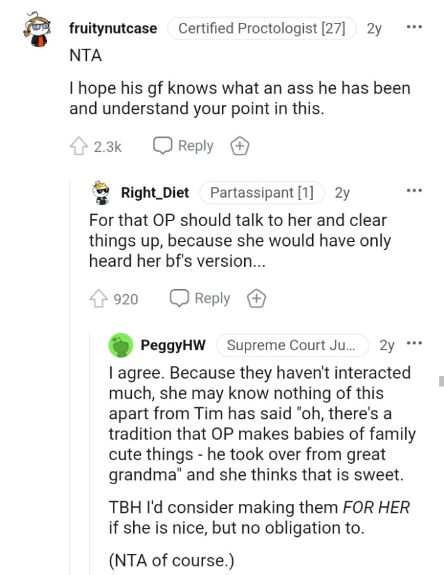Open the options menu on fruitynutcase's comment
This screenshot has height=575, width=444.
click(x=414, y=25)
